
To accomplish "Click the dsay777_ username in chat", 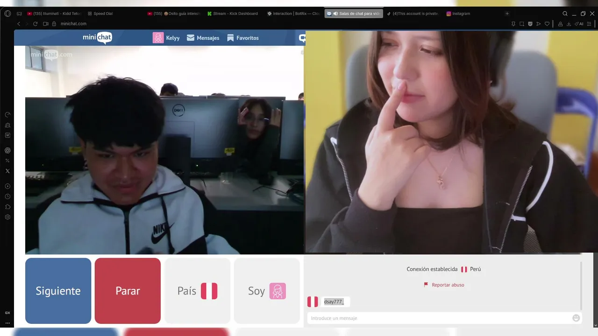I will [334, 301].
